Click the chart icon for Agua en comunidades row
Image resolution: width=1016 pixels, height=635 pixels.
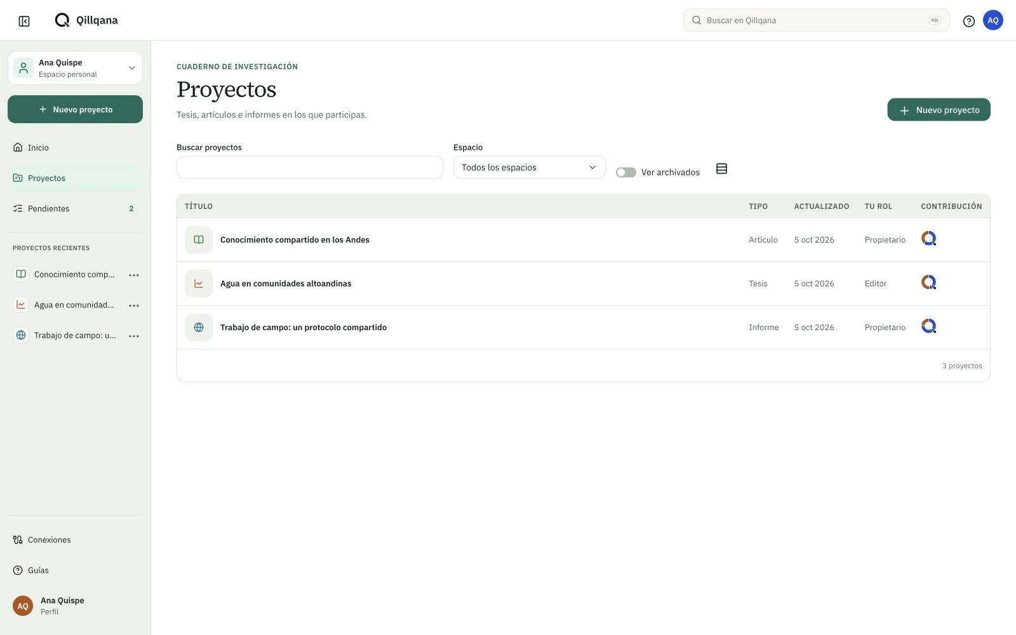199,284
